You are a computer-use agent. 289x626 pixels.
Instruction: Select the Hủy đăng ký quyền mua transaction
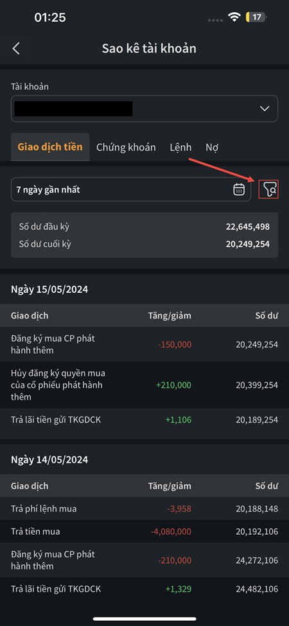(144, 385)
